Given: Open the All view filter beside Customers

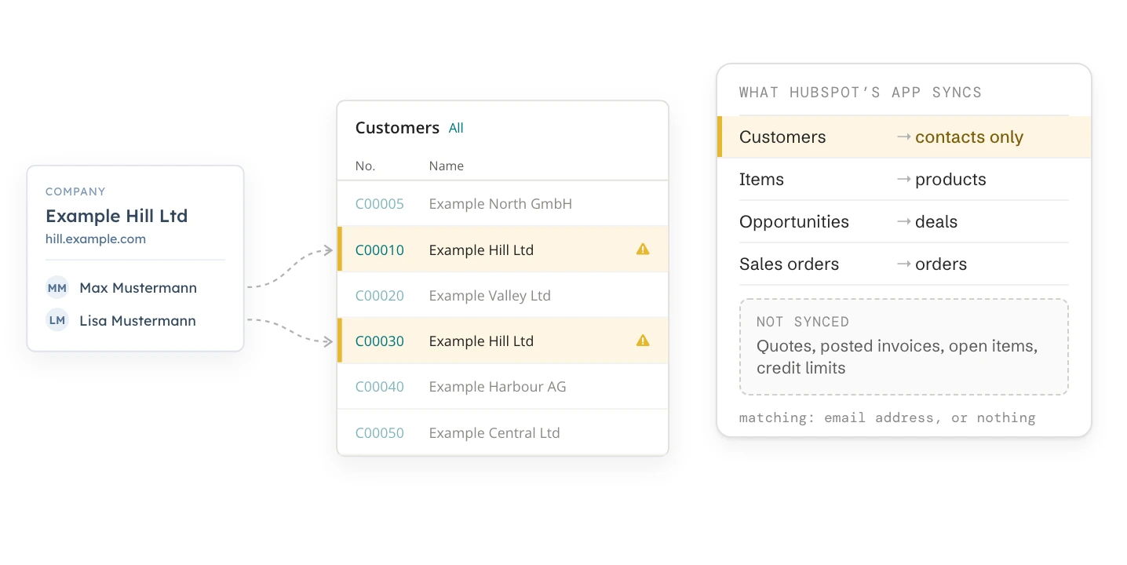Looking at the screenshot, I should [456, 128].
